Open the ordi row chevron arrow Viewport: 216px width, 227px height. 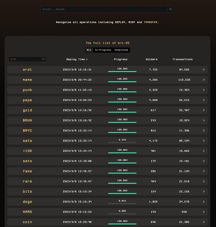pos(203,70)
